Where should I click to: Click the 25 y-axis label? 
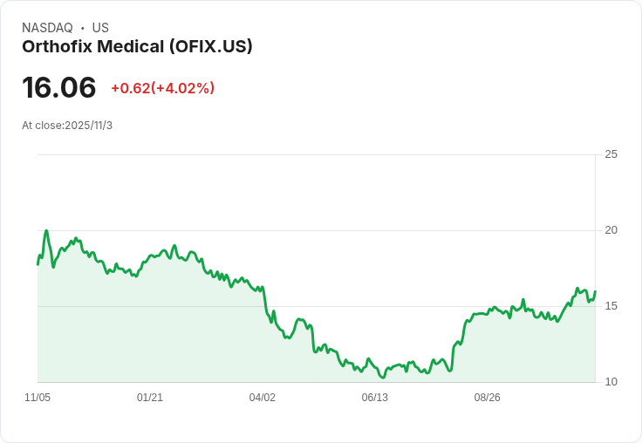pos(611,154)
